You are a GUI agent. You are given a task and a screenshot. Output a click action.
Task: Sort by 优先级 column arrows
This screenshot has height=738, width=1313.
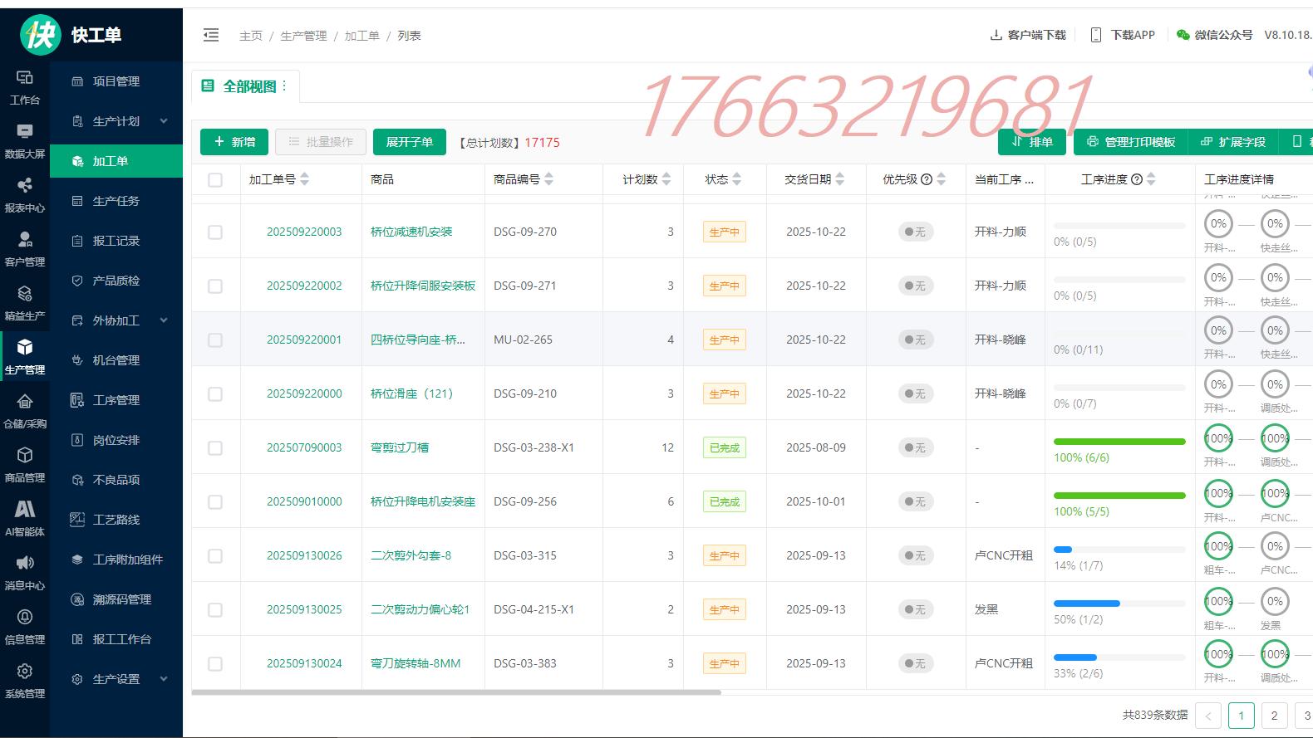(941, 179)
